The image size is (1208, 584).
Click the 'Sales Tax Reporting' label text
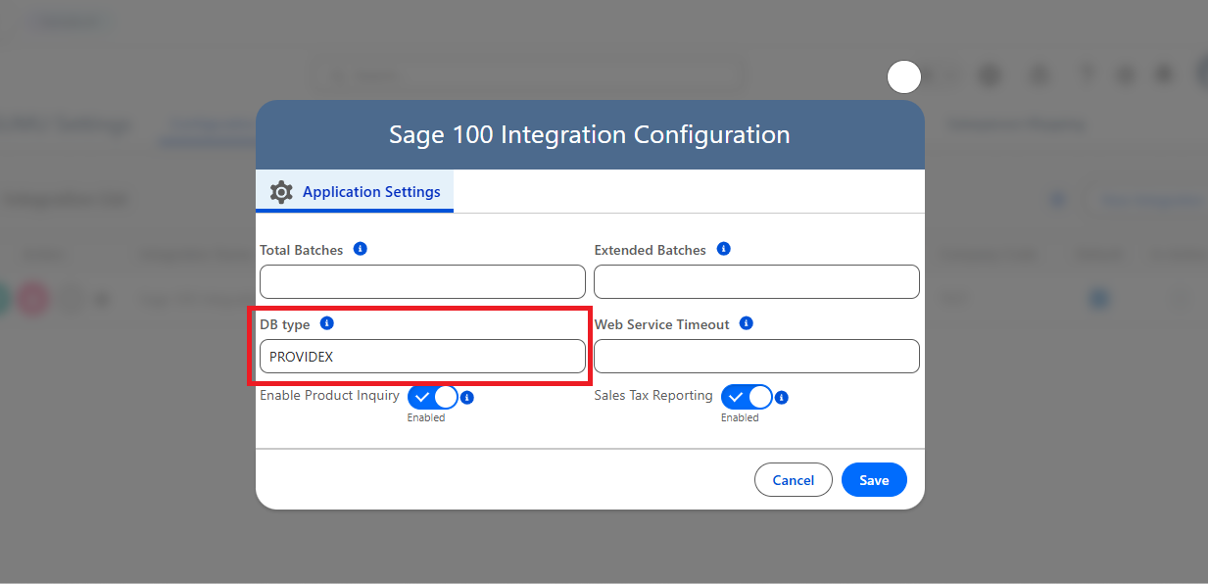pyautogui.click(x=653, y=396)
